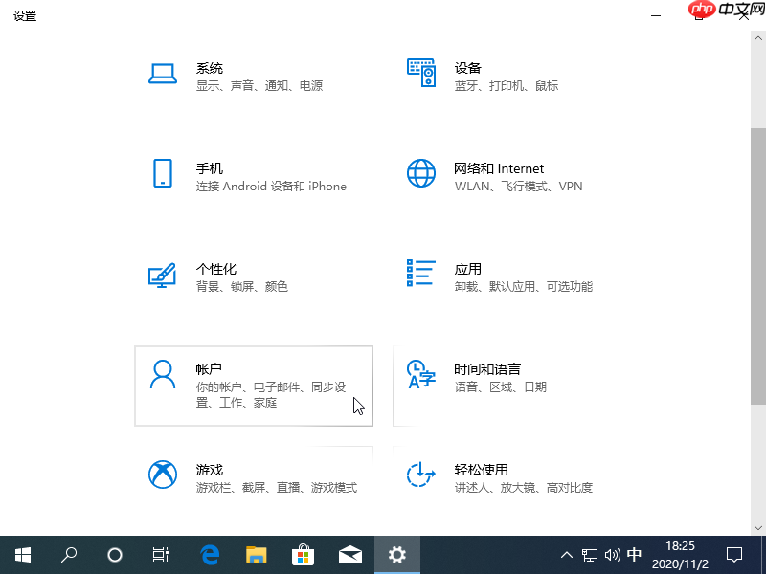The width and height of the screenshot is (766, 574).
Task: Expand hidden tray icons with the chevron
Action: [x=567, y=554]
